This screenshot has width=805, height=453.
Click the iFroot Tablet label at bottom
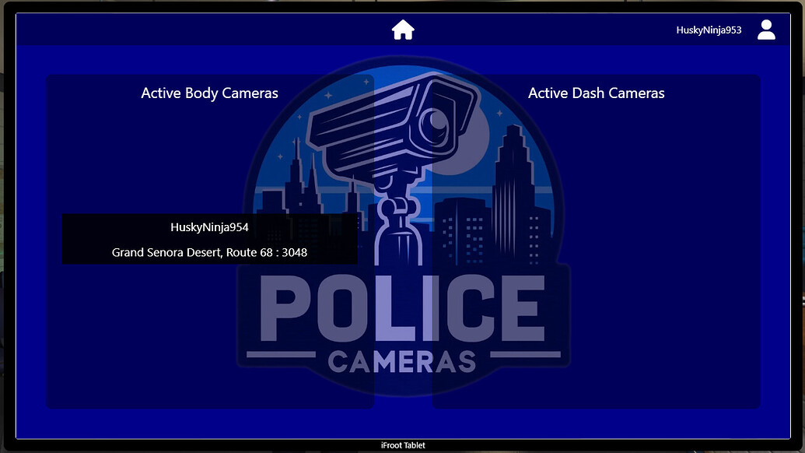[402, 444]
